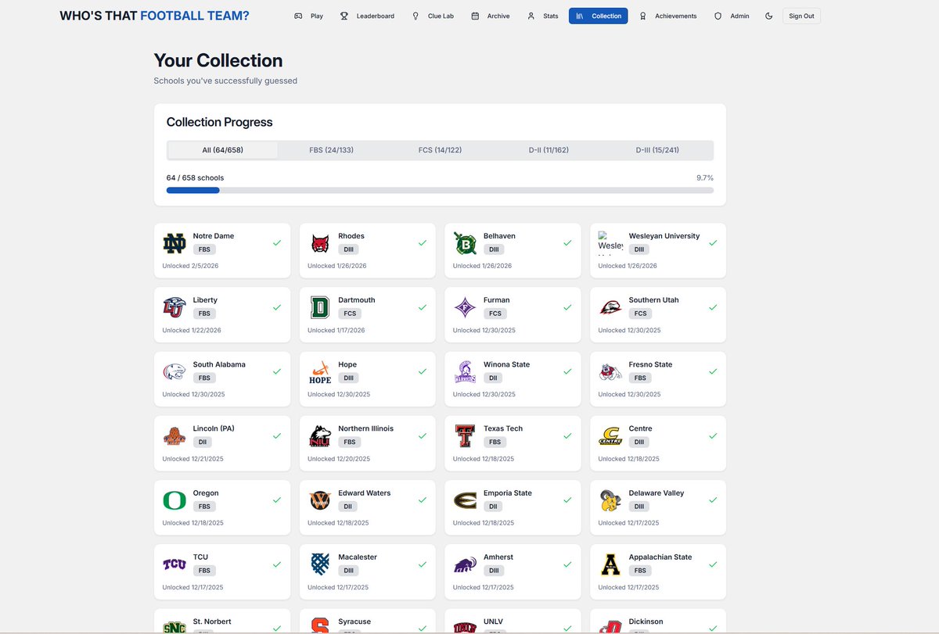The image size is (939, 634).
Task: Click the Amherst mammoth logo
Action: pos(465,565)
